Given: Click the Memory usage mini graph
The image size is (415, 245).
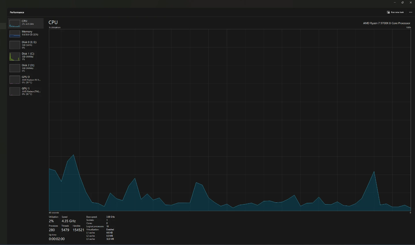Looking at the screenshot, I should tap(15, 34).
